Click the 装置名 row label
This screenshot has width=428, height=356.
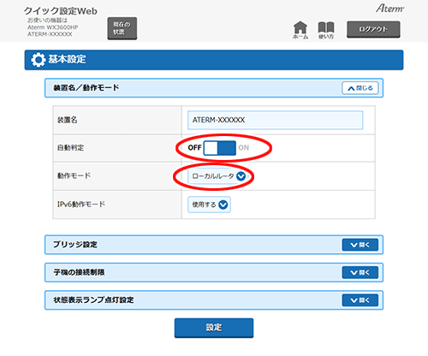68,120
